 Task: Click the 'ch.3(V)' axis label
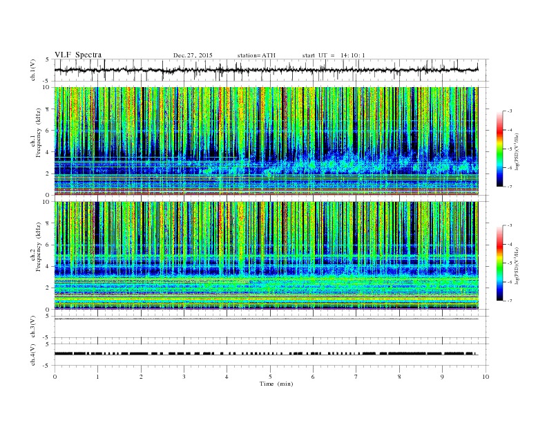[x=33, y=327]
